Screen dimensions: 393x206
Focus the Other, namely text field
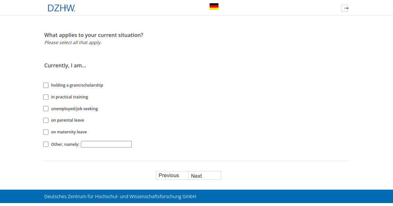pyautogui.click(x=106, y=144)
